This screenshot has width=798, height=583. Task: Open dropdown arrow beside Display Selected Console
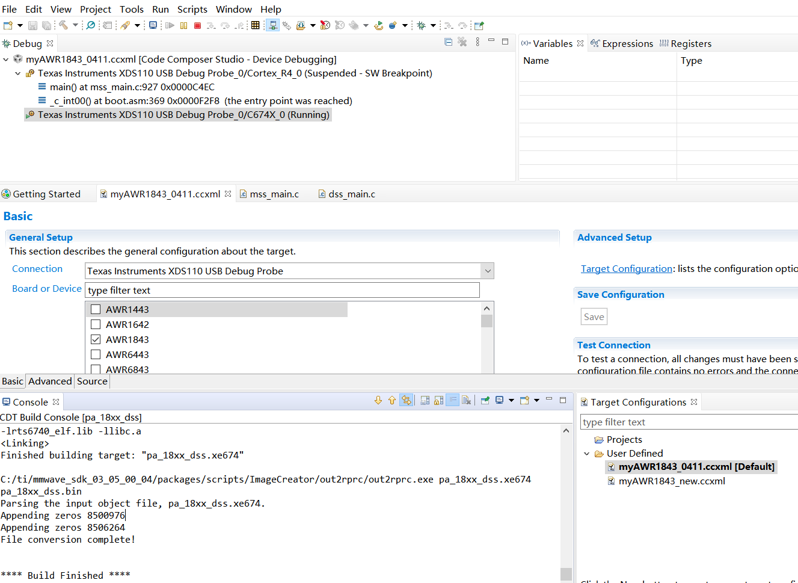point(511,400)
